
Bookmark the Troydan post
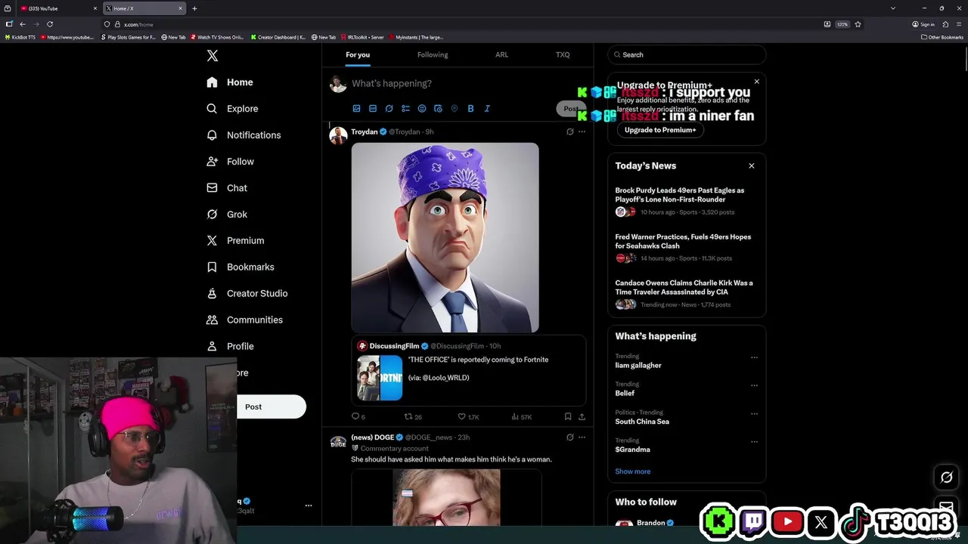568,417
